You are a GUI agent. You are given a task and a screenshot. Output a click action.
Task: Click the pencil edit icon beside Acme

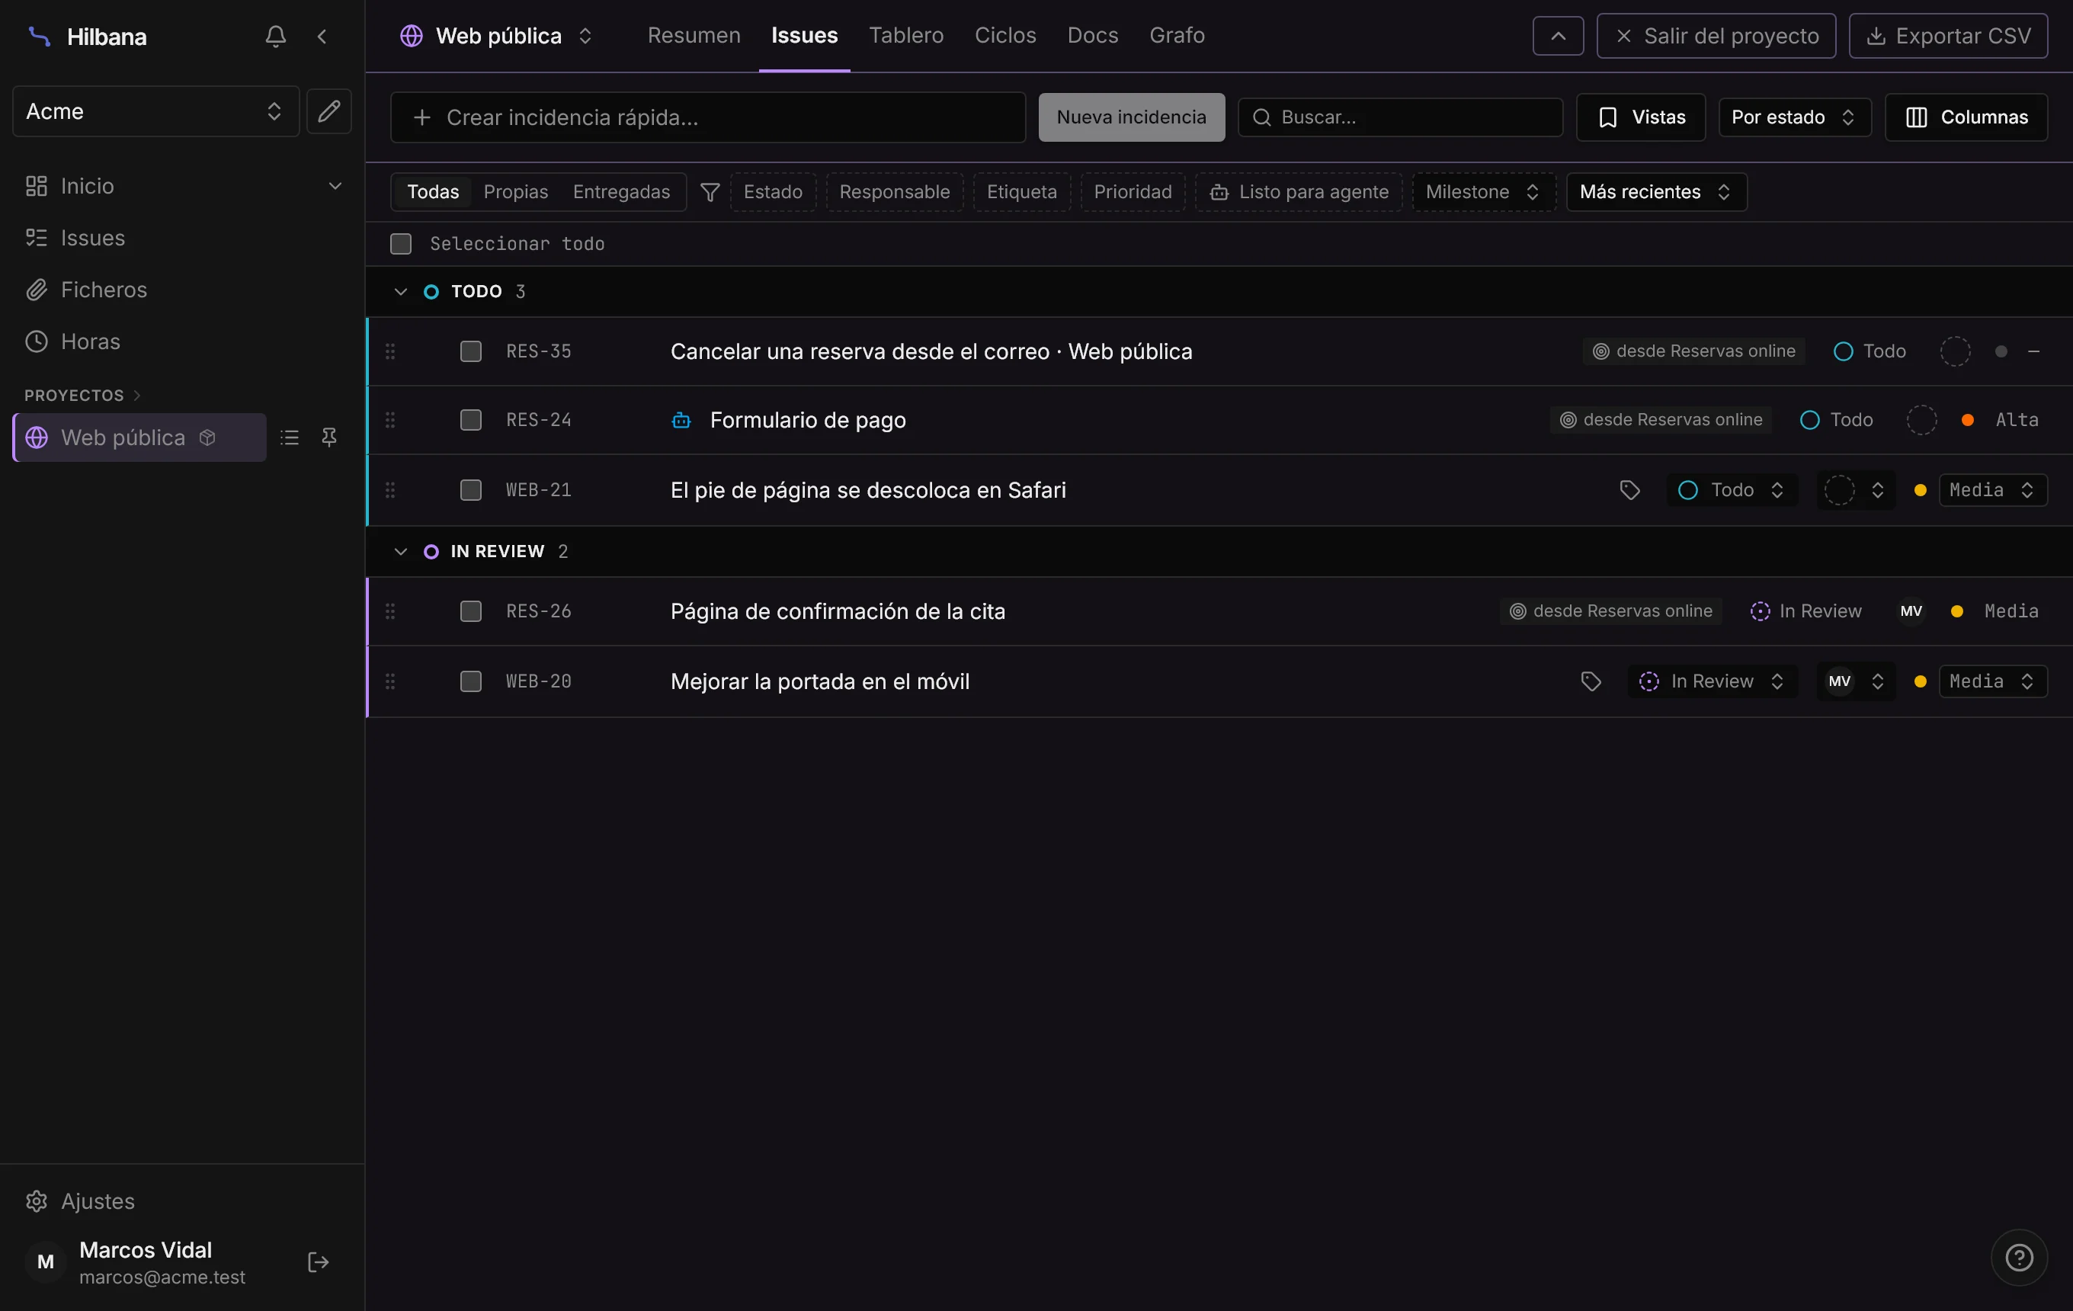[328, 111]
